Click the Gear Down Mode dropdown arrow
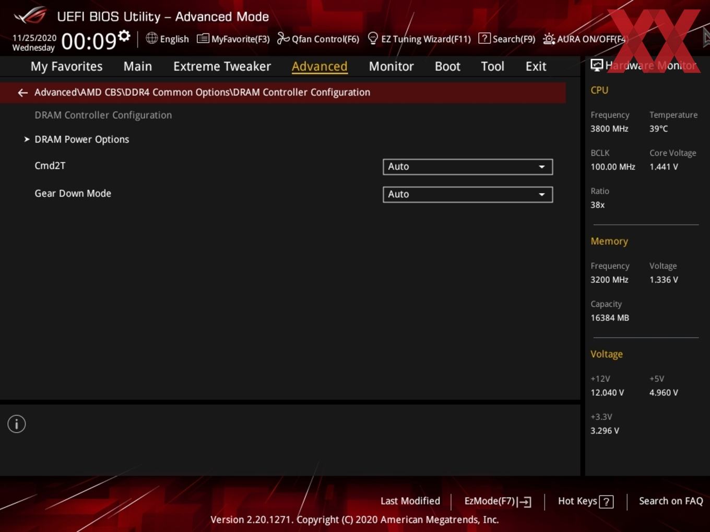The width and height of the screenshot is (710, 532). coord(542,195)
